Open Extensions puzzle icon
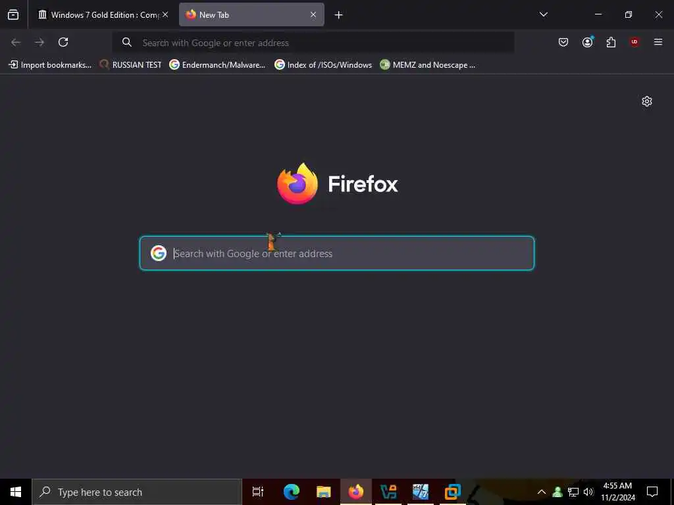Screen dimensions: 674x505 [x=611, y=42]
